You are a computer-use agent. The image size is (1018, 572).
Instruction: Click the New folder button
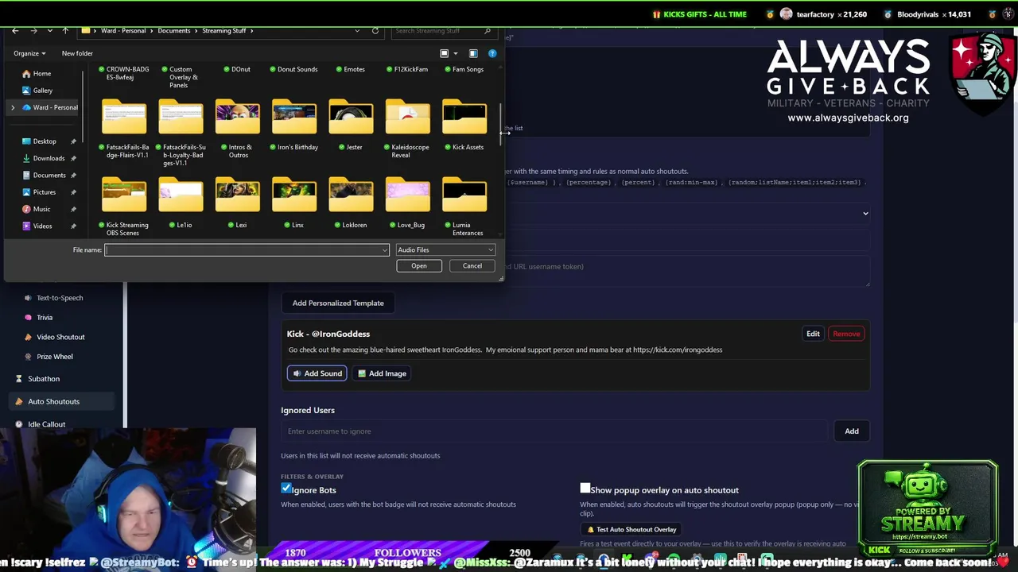point(77,53)
